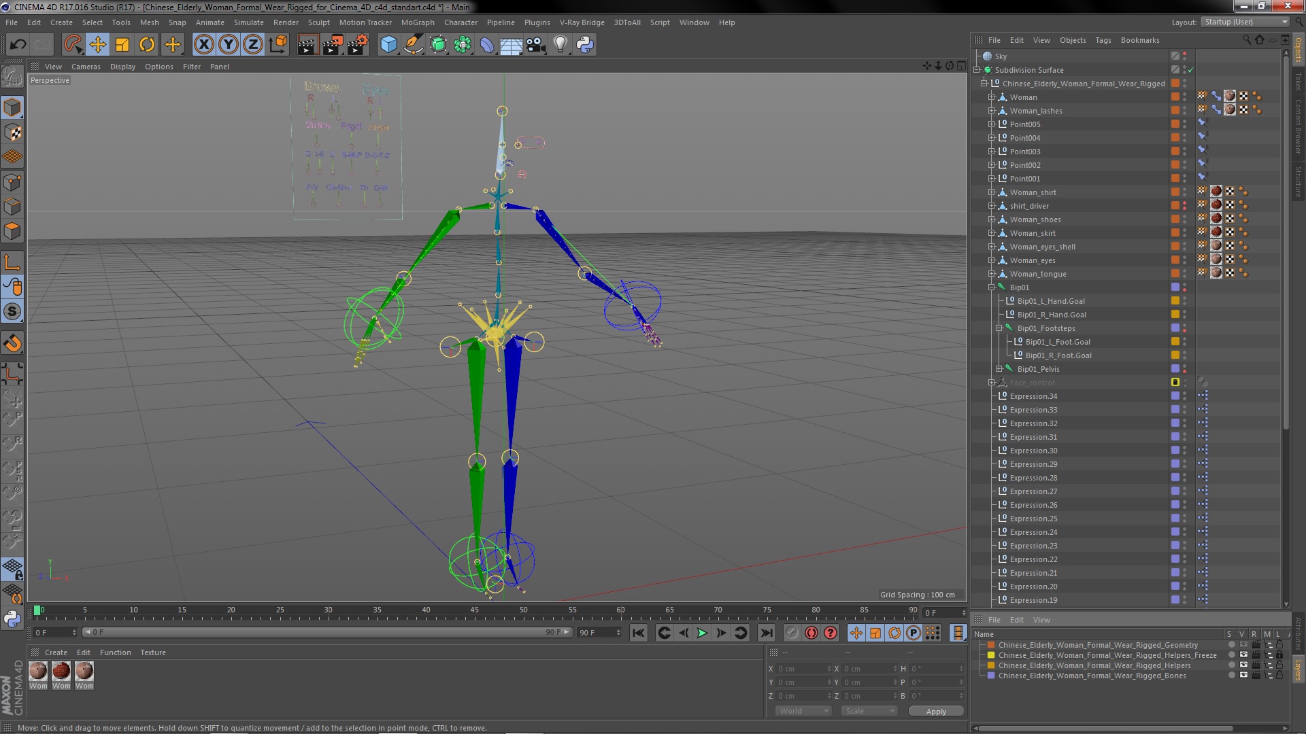Switch to Structure side tab
Screen dimensions: 1306x734
tap(1298, 181)
